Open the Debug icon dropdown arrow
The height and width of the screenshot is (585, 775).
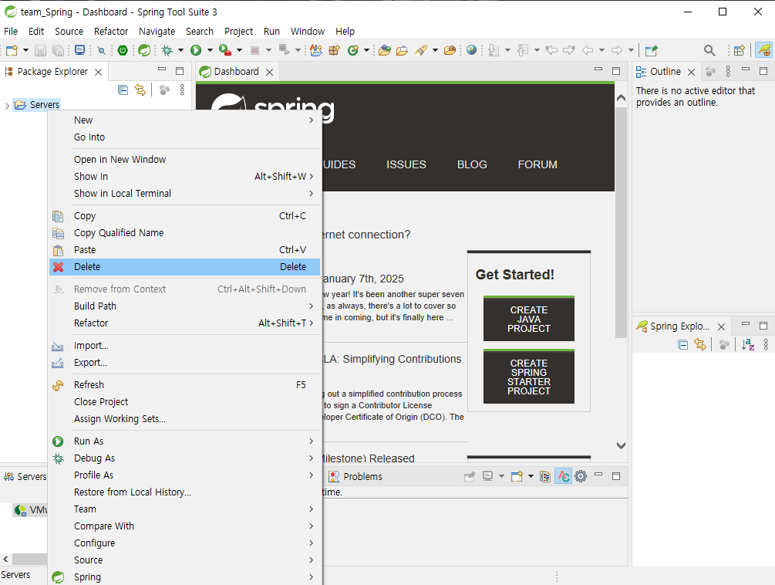click(x=180, y=50)
